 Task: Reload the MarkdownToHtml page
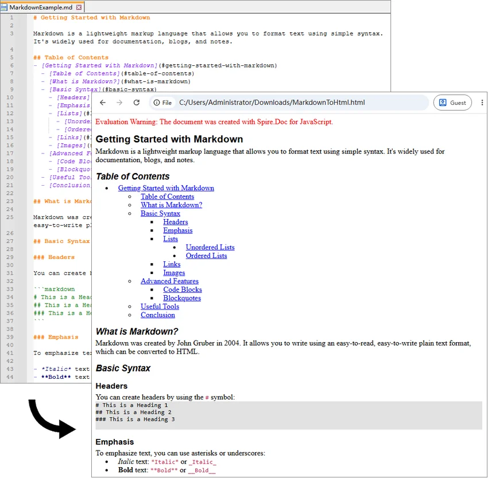pos(136,103)
